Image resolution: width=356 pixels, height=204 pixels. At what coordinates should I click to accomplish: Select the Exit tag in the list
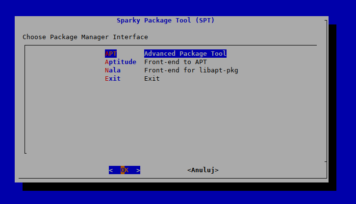pos(113,79)
